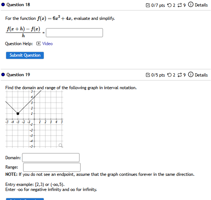Click the Question 18 points checkbox icon
Image resolution: width=211 pixels, height=200 pixels.
pos(148,5)
